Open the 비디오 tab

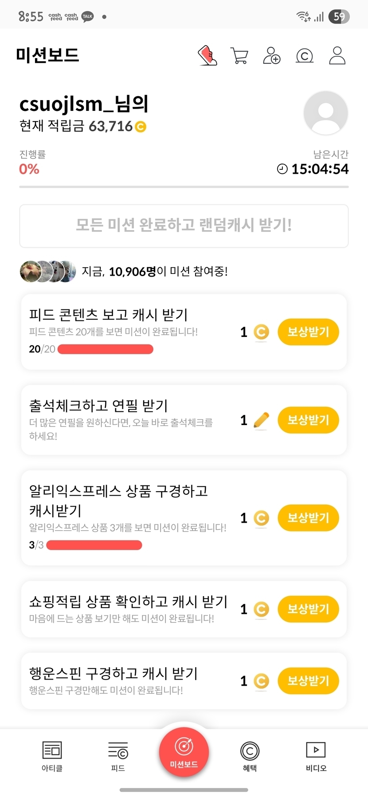pos(316,756)
